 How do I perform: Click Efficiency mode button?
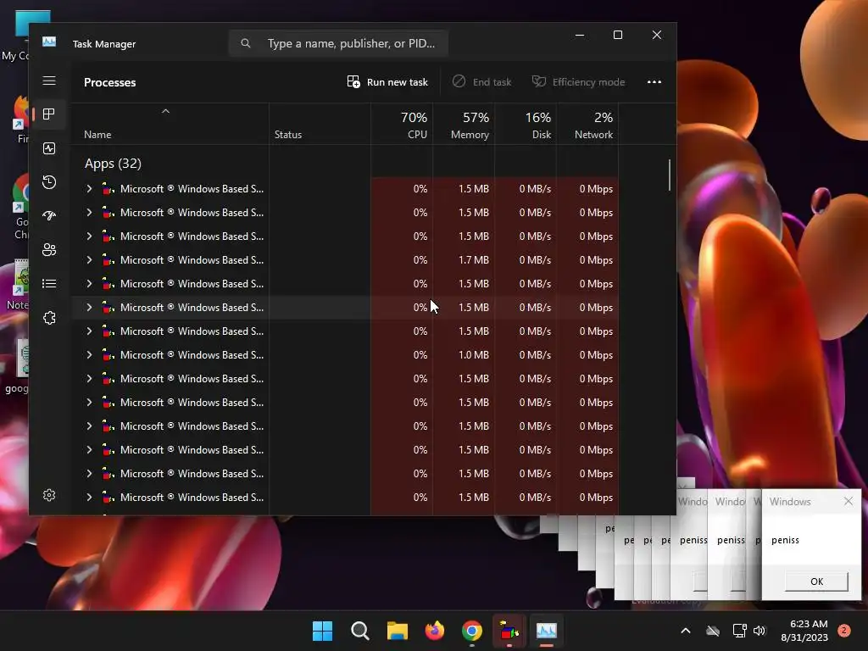click(x=578, y=82)
